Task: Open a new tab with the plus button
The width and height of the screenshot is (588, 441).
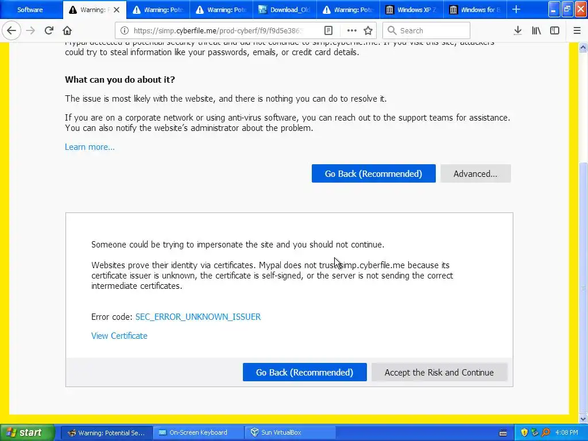Action: [516, 9]
